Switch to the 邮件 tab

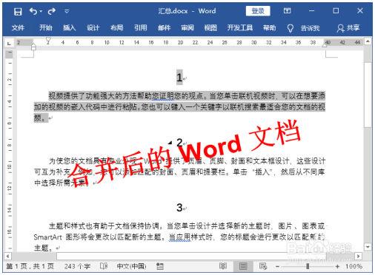pos(164,27)
